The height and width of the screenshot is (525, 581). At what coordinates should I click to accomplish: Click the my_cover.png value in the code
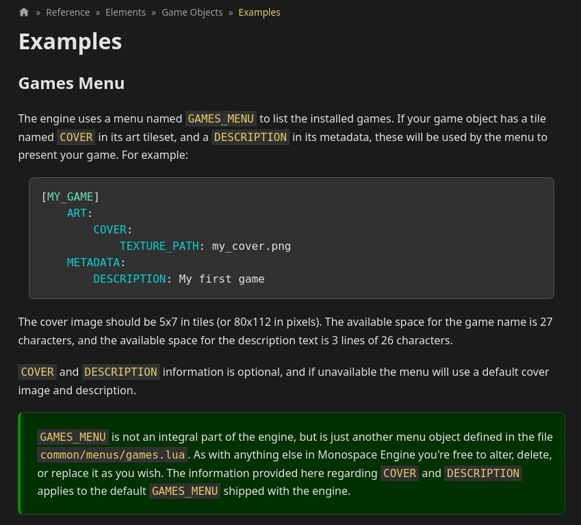(251, 246)
